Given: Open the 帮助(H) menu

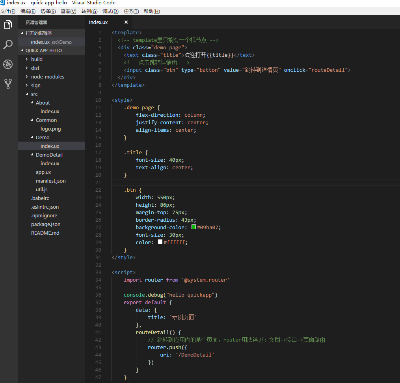Looking at the screenshot, I should (152, 11).
